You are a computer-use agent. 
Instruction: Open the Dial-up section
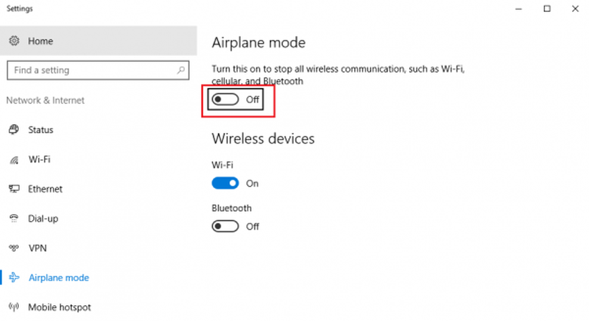(43, 219)
